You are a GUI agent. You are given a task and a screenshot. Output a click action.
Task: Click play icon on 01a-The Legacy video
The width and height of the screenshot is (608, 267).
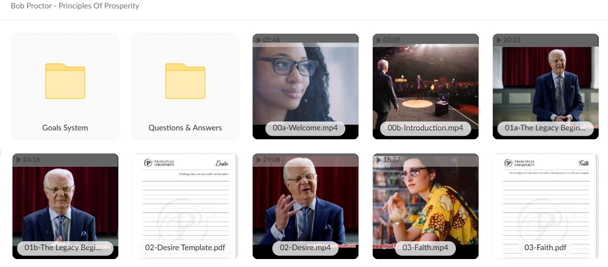pyautogui.click(x=499, y=40)
